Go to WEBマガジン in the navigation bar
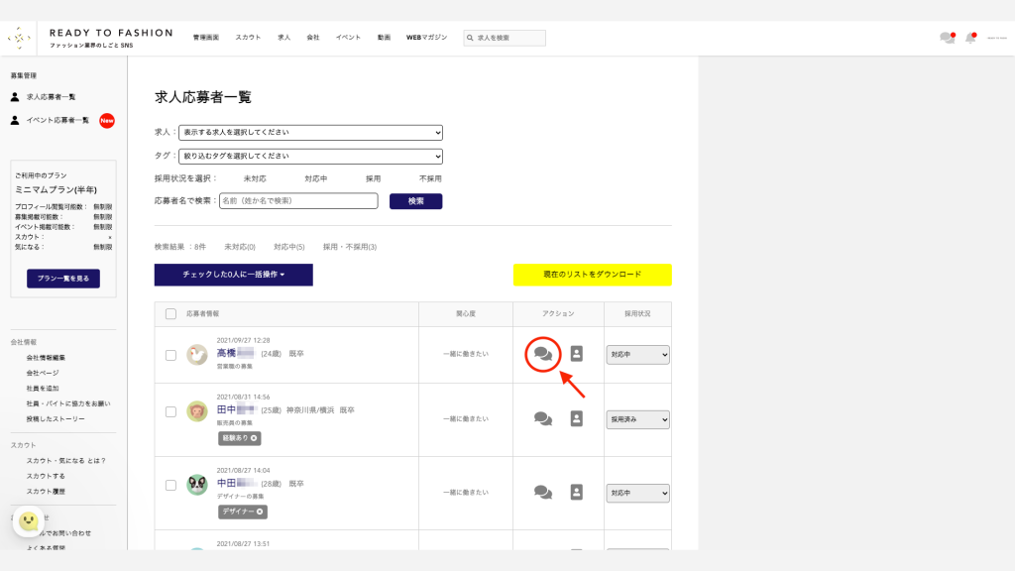Viewport: 1015px width, 571px height. [x=427, y=38]
